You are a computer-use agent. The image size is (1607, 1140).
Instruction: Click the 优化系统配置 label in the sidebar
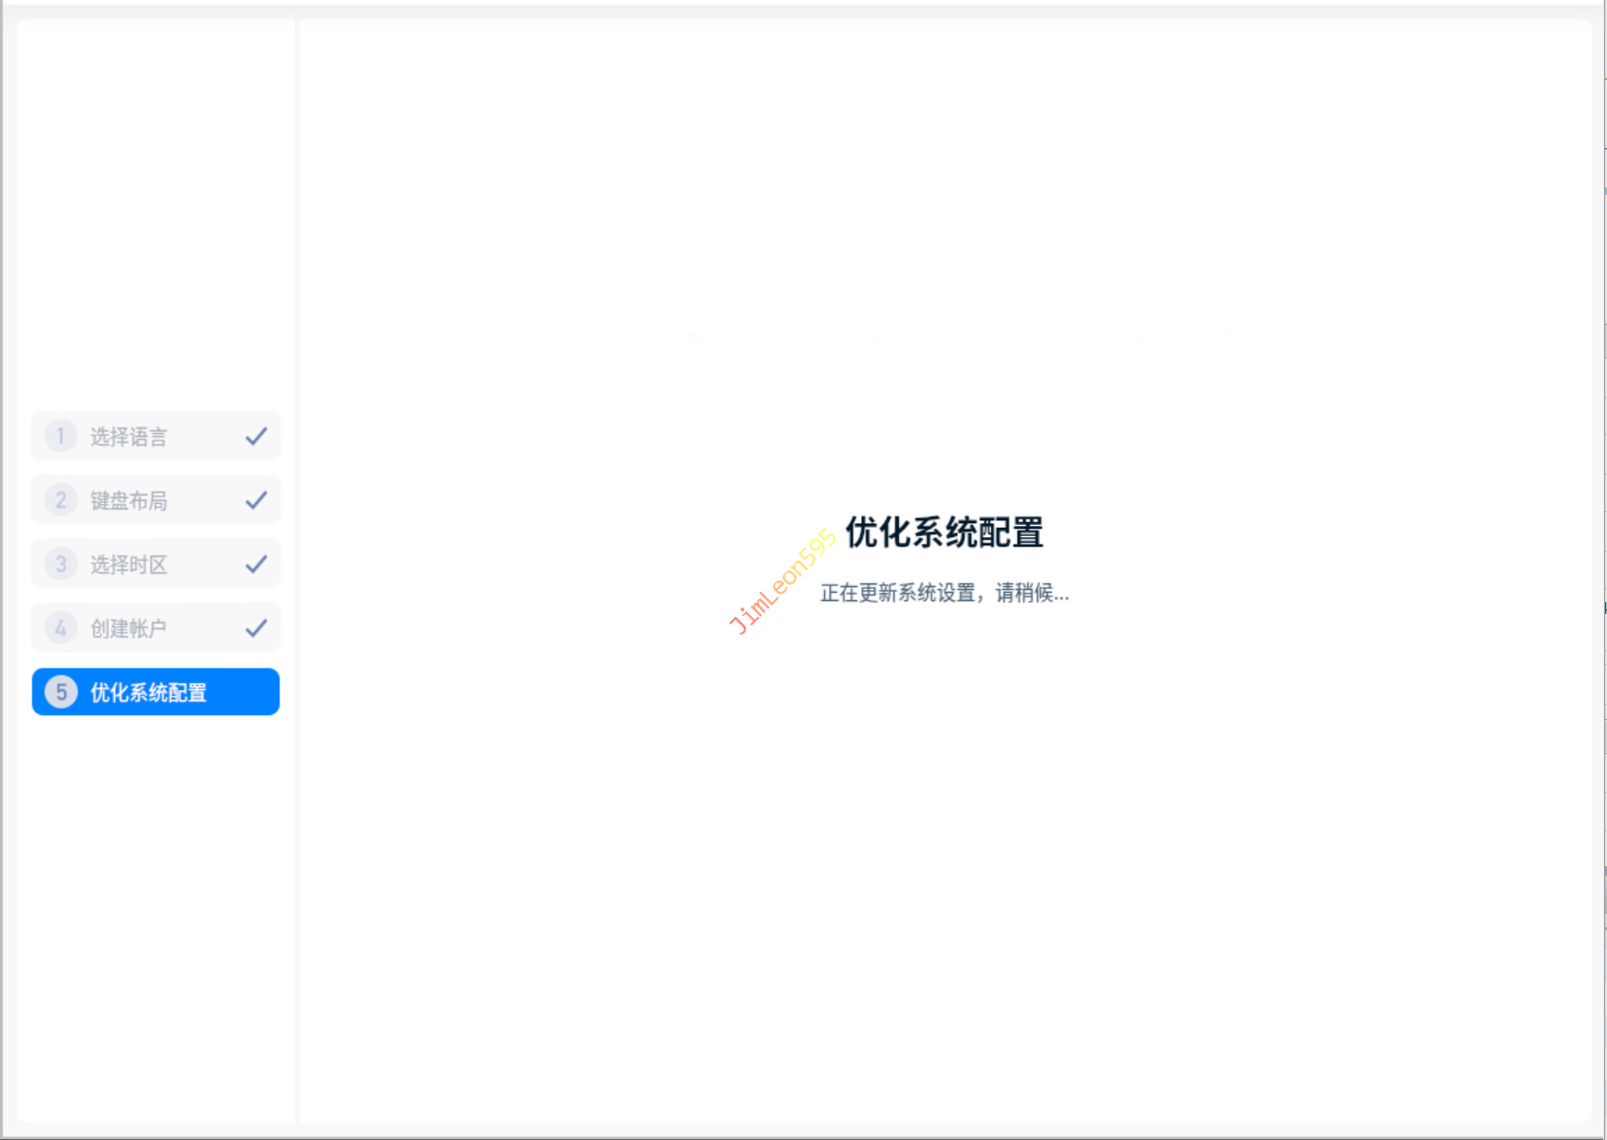click(148, 693)
